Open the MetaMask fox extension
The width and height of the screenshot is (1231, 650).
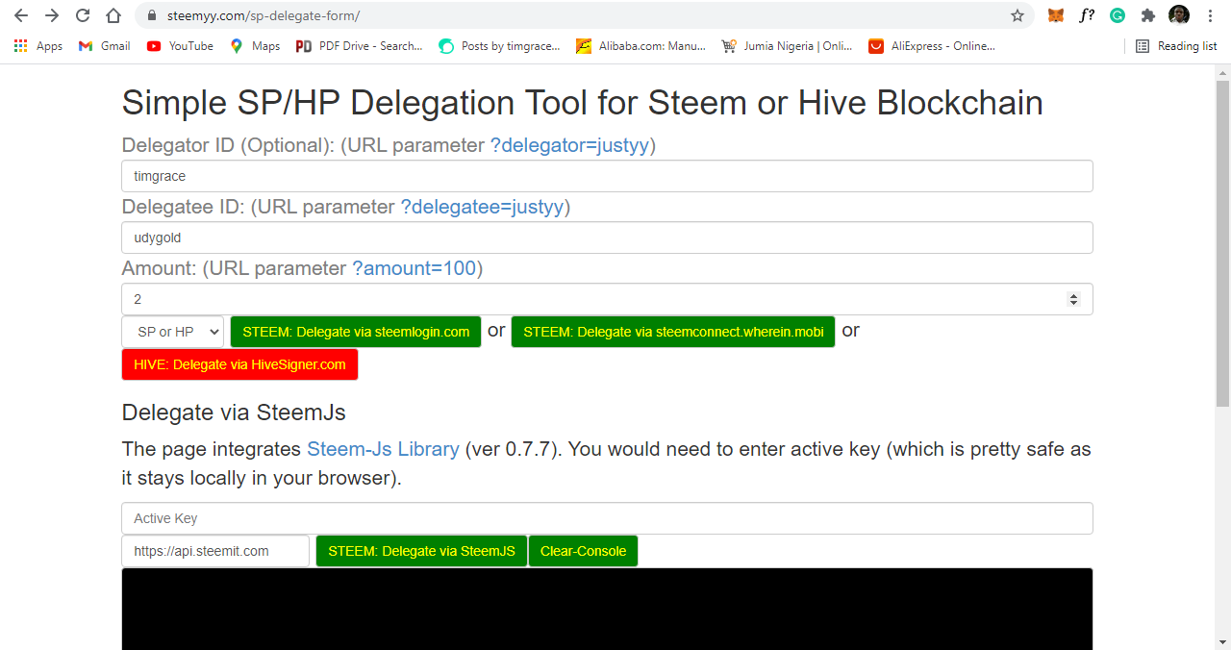1056,15
